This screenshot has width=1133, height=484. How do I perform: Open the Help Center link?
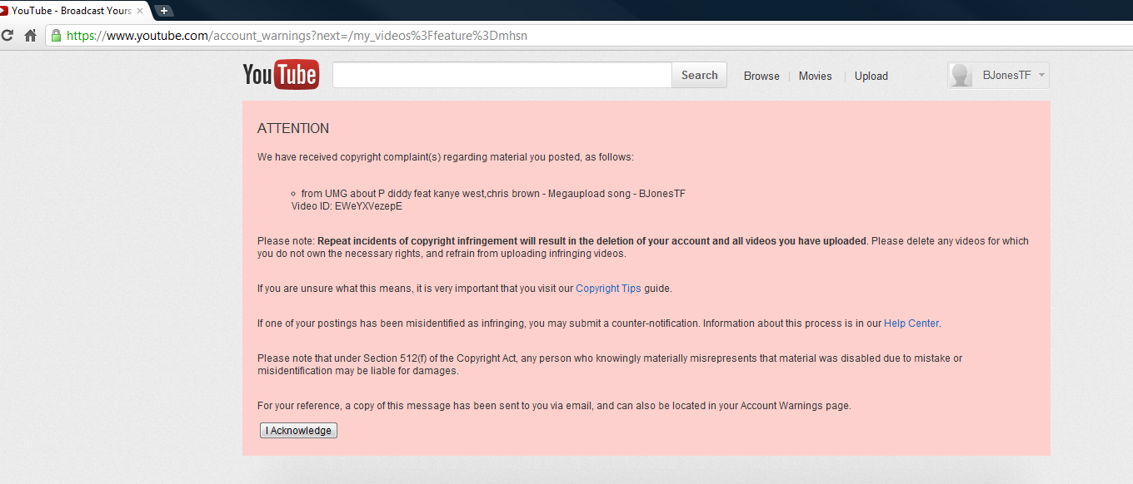911,323
